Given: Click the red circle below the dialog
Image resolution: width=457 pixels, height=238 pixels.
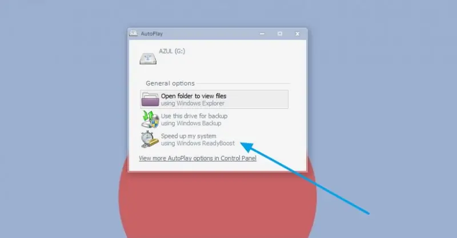Looking at the screenshot, I should 218,203.
